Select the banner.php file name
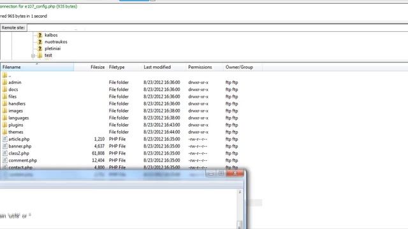 pyautogui.click(x=20, y=146)
